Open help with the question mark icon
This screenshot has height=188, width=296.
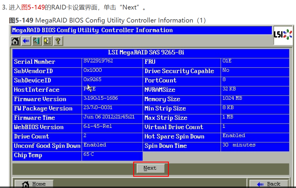click(x=58, y=41)
